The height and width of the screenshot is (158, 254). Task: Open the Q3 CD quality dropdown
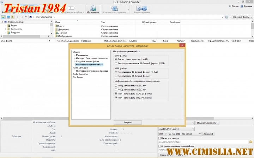183,134
